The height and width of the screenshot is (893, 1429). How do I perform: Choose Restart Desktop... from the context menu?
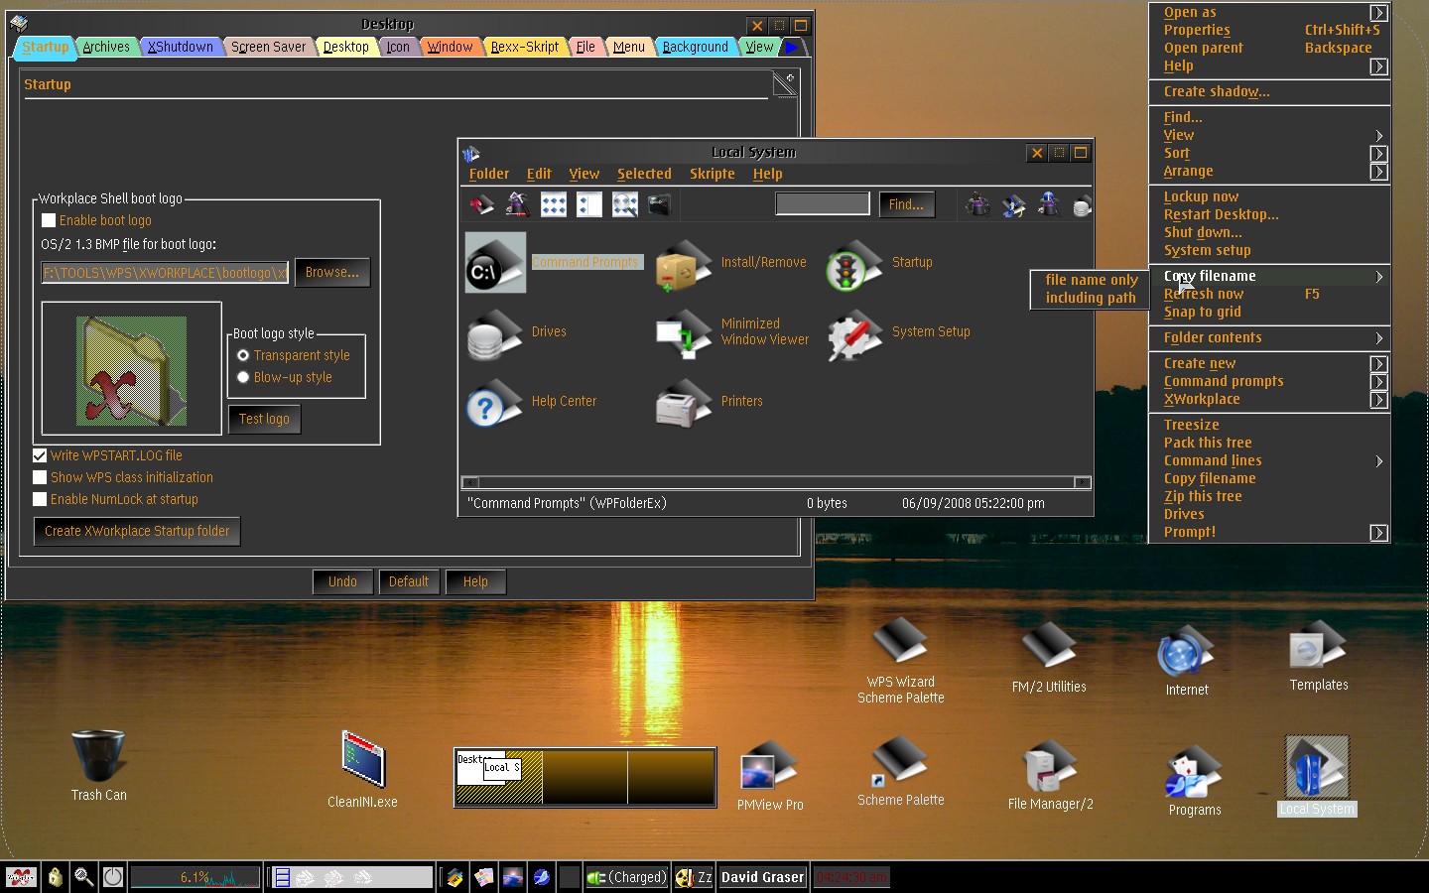click(1221, 214)
